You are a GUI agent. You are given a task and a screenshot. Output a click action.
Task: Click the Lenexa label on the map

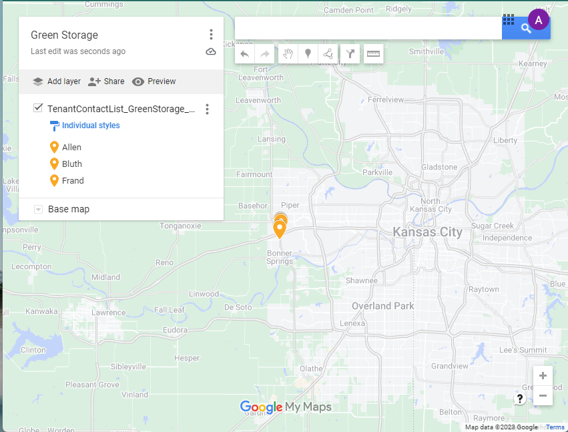click(x=352, y=323)
